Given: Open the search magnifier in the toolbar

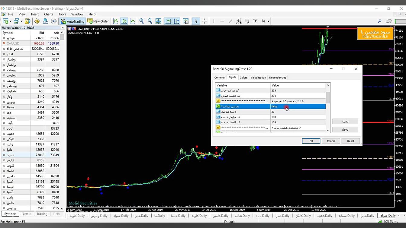Looking at the screenshot, I should [379, 21].
